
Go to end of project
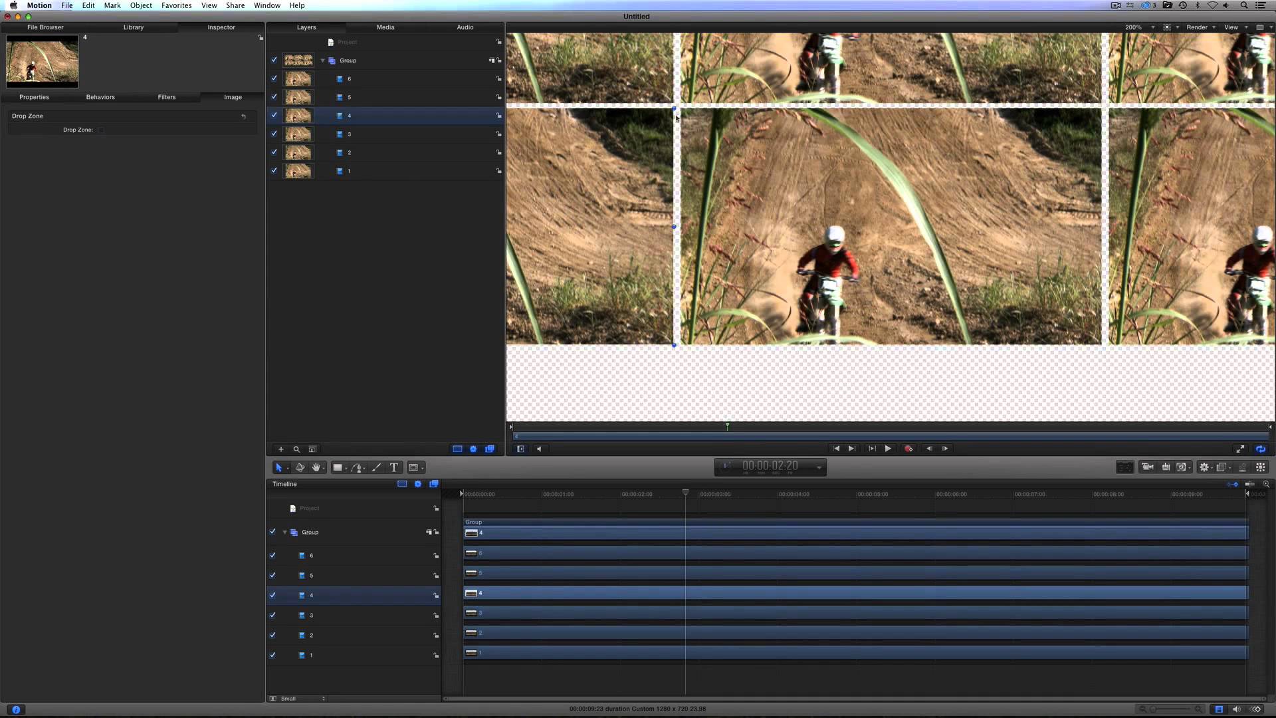pos(852,449)
